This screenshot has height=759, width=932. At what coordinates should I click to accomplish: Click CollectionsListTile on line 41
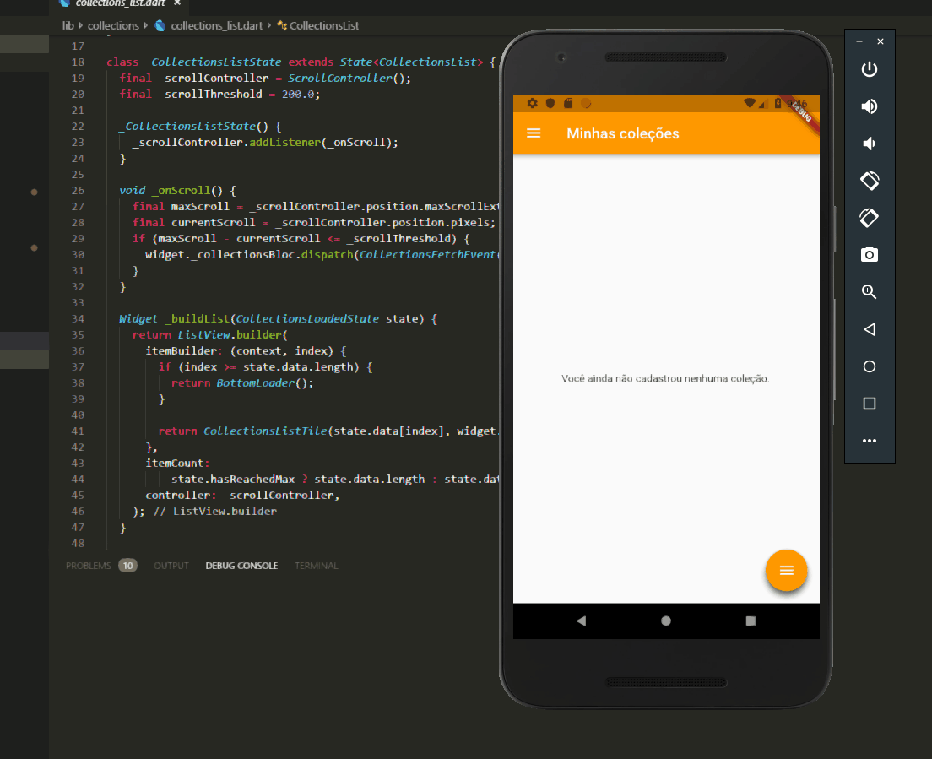[265, 431]
